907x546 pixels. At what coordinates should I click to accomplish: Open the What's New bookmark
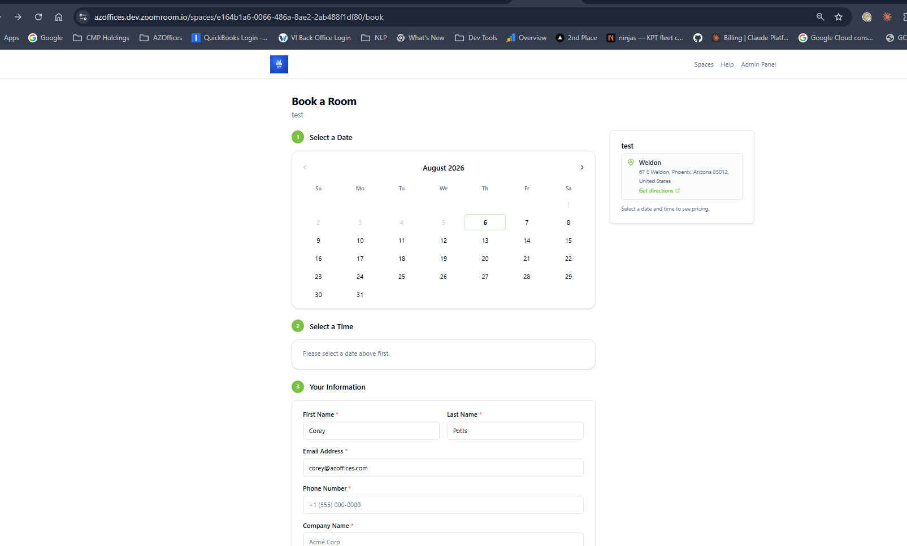tap(420, 38)
